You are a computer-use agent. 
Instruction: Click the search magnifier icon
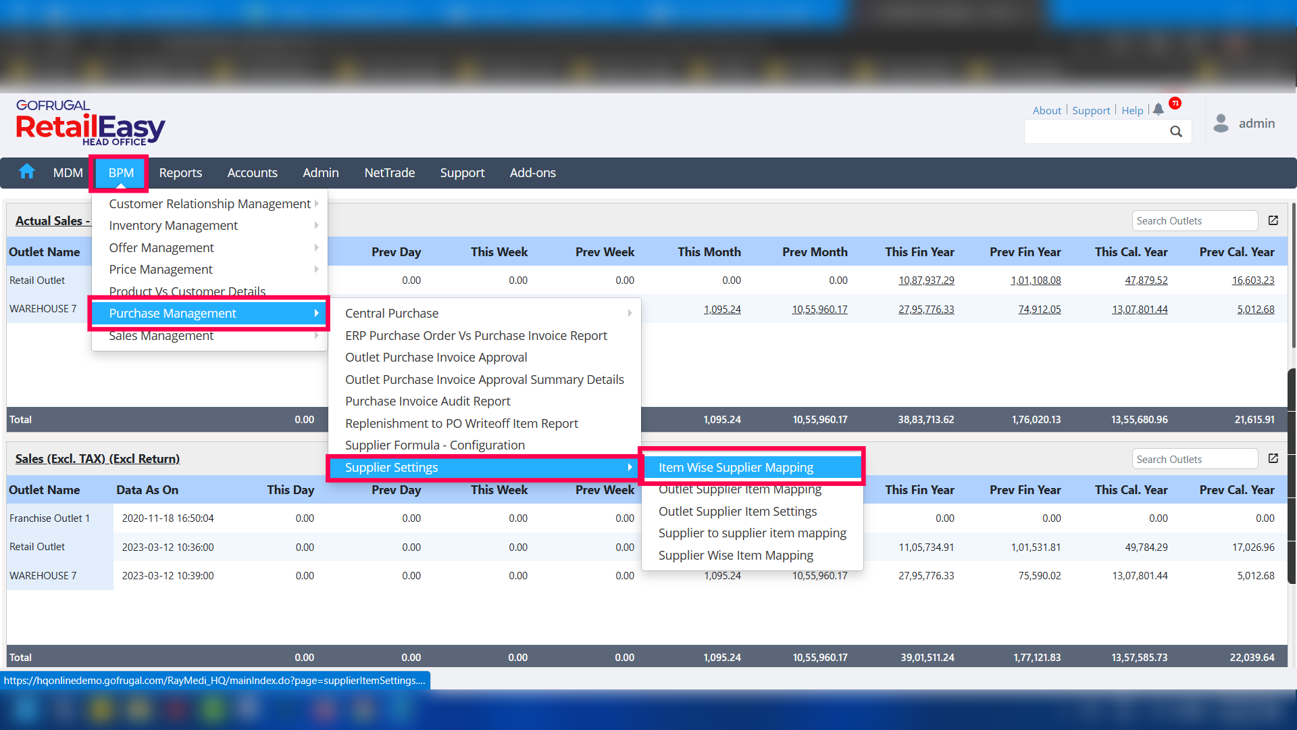point(1176,132)
